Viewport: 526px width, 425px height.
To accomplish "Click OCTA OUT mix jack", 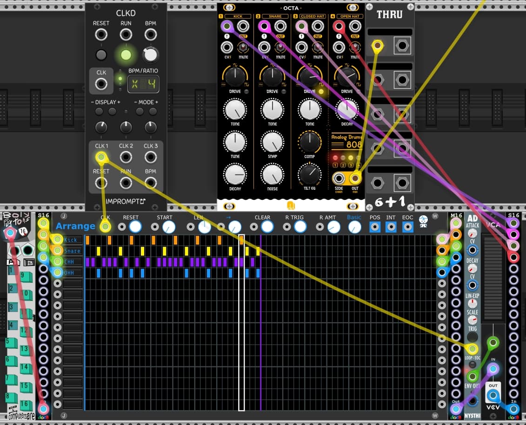I will [355, 178].
